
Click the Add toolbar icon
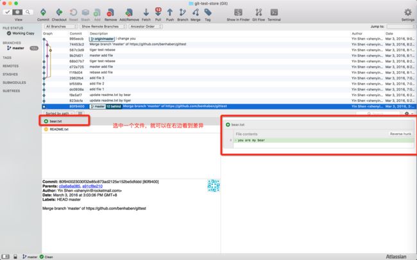97,12
